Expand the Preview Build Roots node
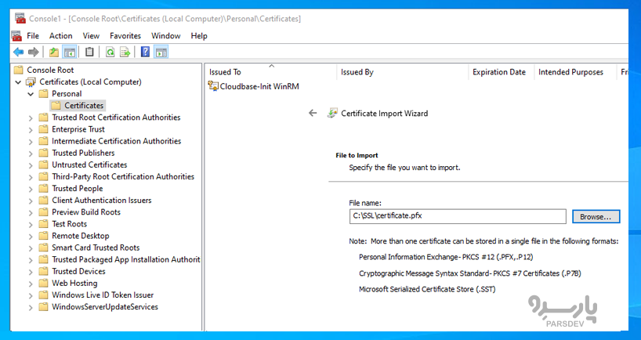The image size is (641, 340). 31,213
